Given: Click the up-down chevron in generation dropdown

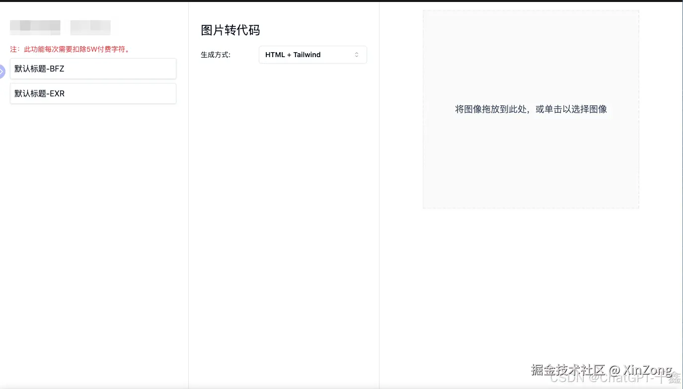Looking at the screenshot, I should [x=357, y=55].
